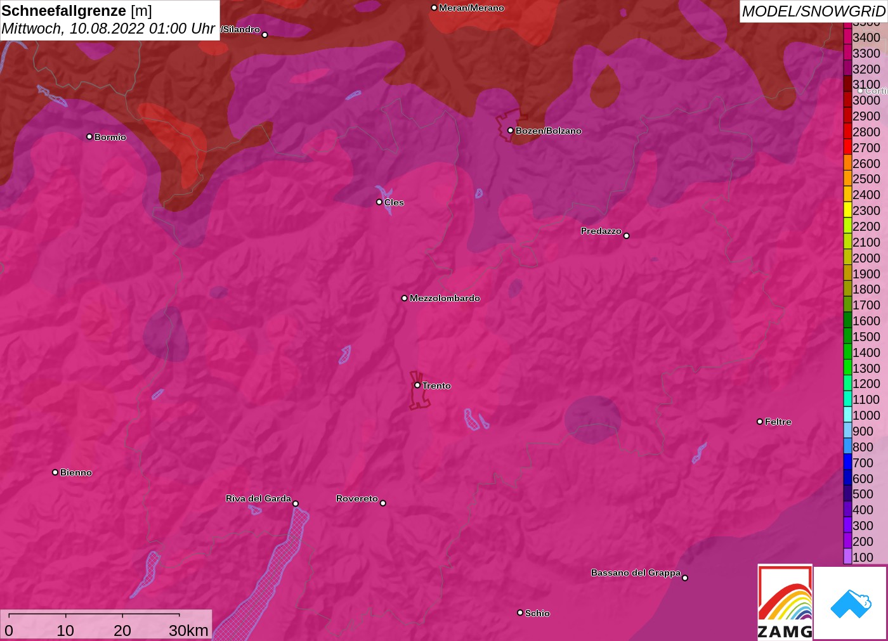
Task: Click the Schio city marker dot
Action: coord(520,612)
